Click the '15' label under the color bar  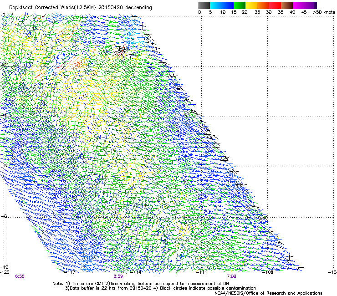(234, 12)
